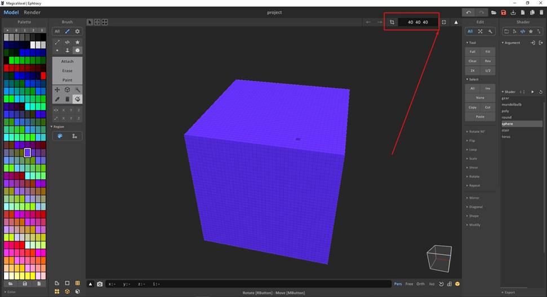Select the Move tool in Brush panel
Screen dimensions: 547x297
point(57,90)
